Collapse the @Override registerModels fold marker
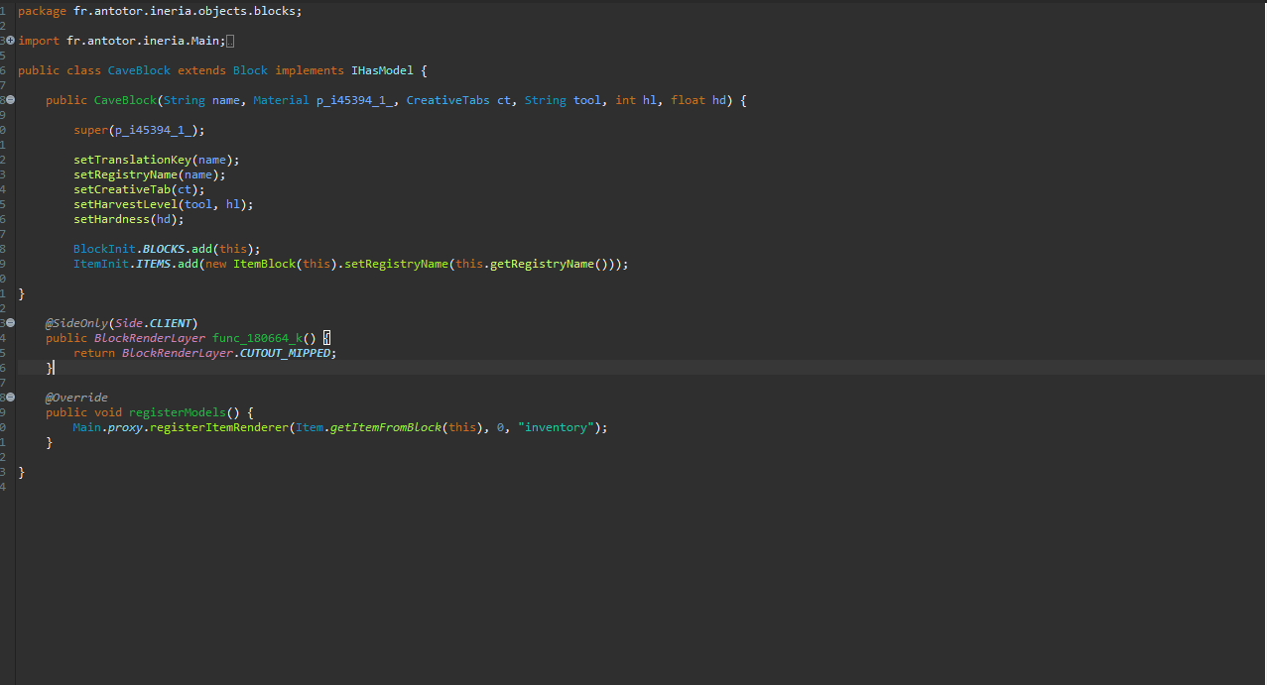The image size is (1267, 685). point(10,398)
